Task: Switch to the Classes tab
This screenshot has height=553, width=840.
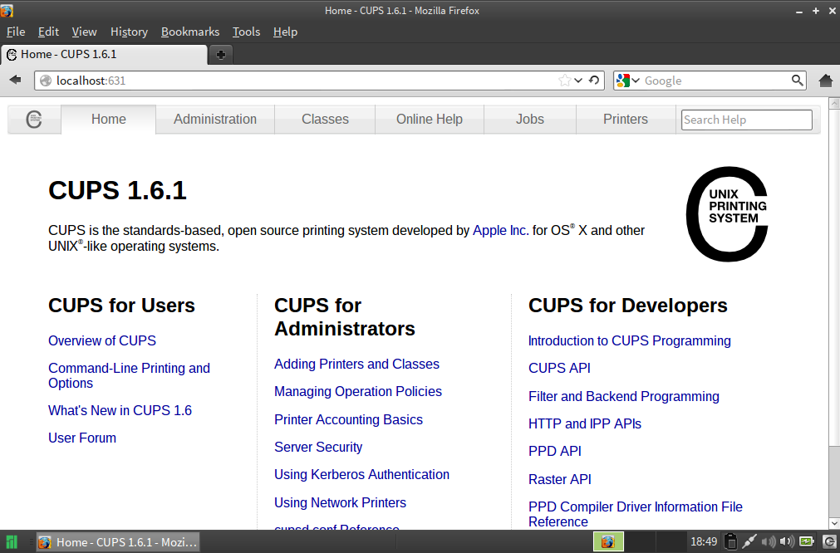Action: [325, 119]
